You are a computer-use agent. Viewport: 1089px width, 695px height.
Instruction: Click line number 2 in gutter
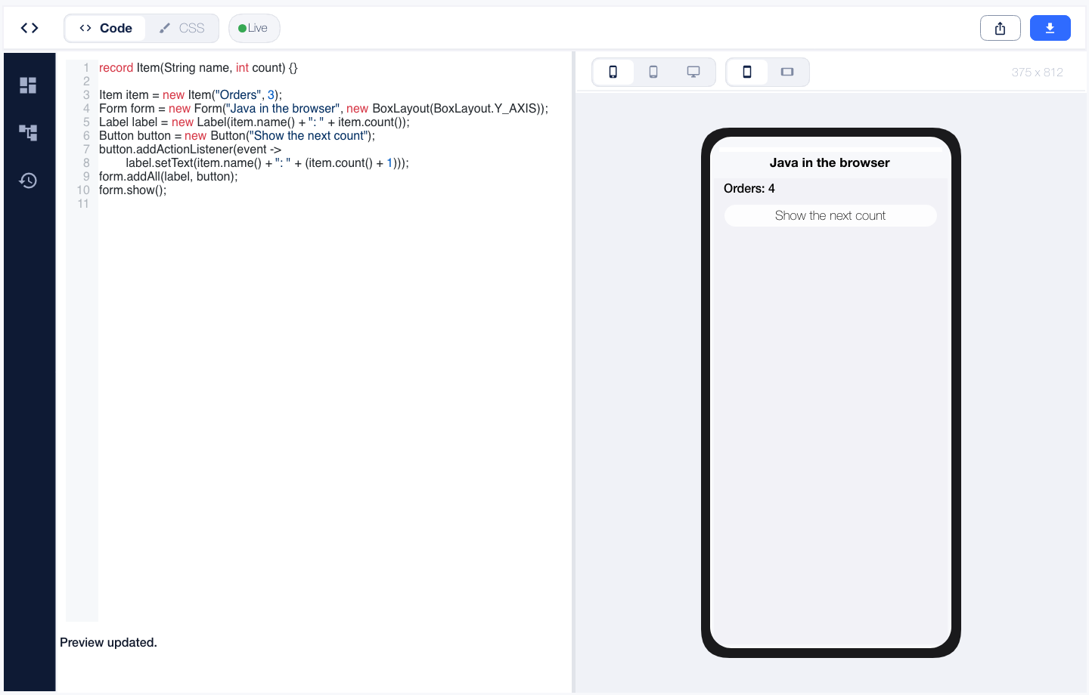tap(86, 82)
